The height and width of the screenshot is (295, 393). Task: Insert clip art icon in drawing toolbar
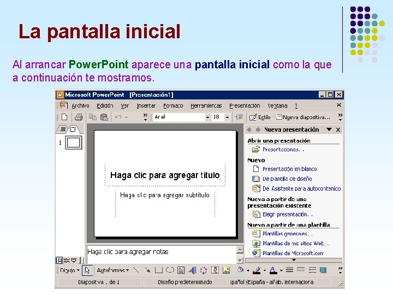[215, 270]
